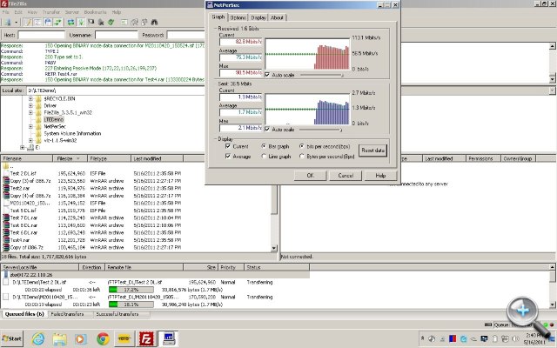Click the Sent graph scale slider
This screenshot has width=557, height=348.
click(x=321, y=130)
